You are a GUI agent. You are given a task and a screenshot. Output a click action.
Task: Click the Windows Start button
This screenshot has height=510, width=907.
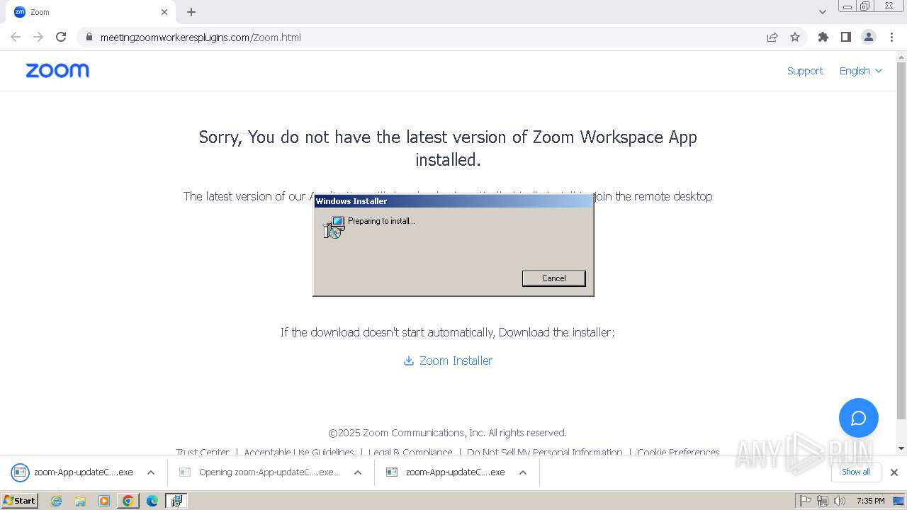coord(20,500)
